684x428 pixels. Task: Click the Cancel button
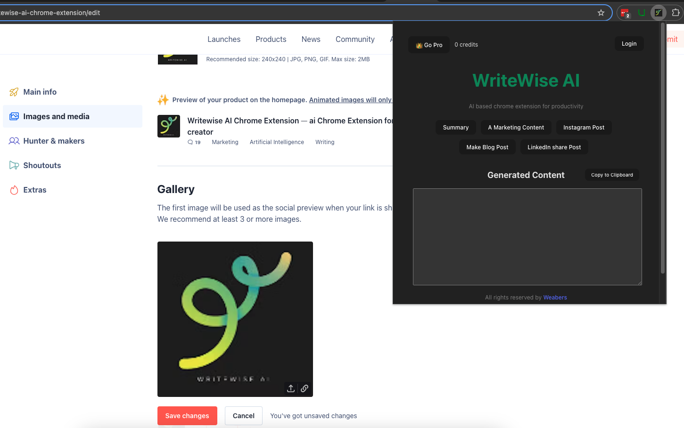click(244, 416)
